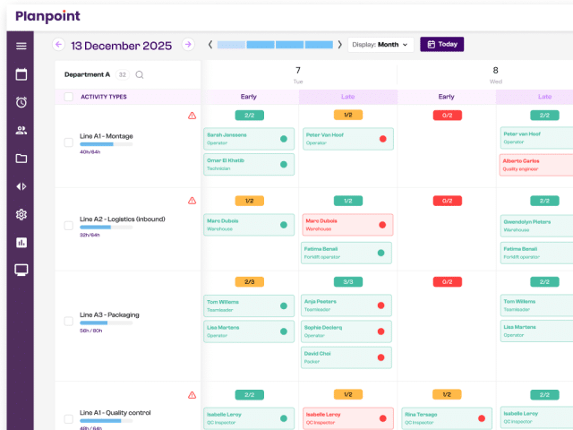Click the search icon beside Department A
This screenshot has width=573, height=430.
(x=140, y=75)
